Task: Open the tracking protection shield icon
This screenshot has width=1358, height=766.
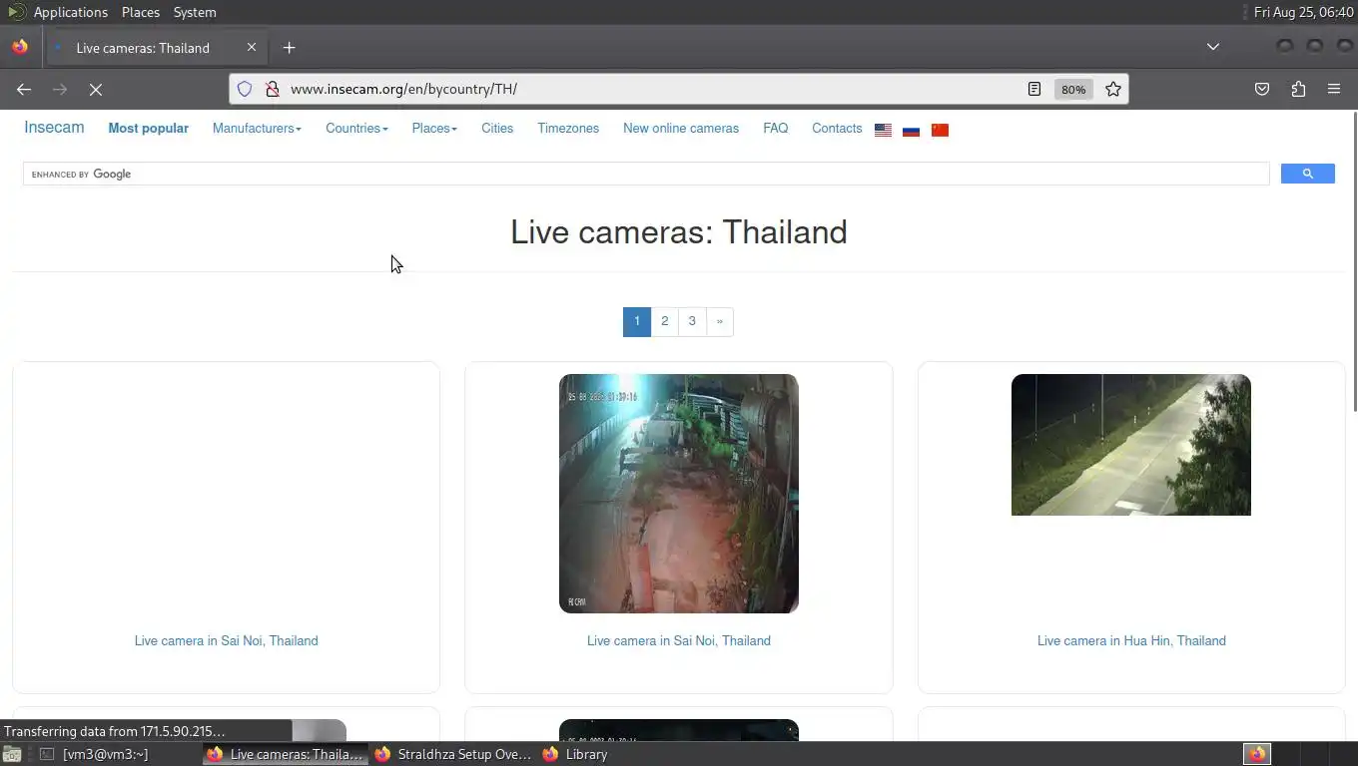Action: point(245,89)
